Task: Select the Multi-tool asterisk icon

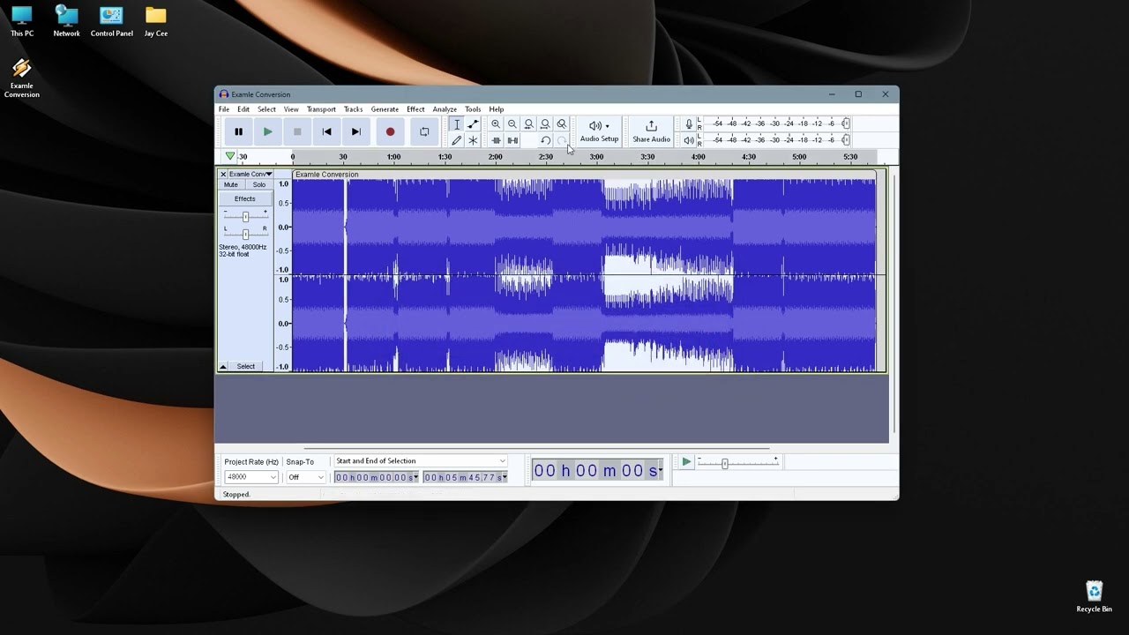Action: tap(473, 140)
